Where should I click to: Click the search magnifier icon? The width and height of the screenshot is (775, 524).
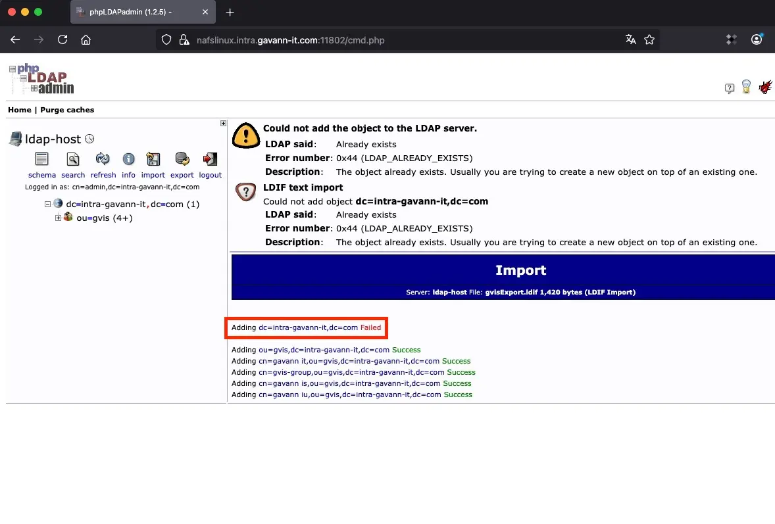(x=73, y=159)
